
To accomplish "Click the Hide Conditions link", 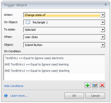I will [x=14, y=86].
